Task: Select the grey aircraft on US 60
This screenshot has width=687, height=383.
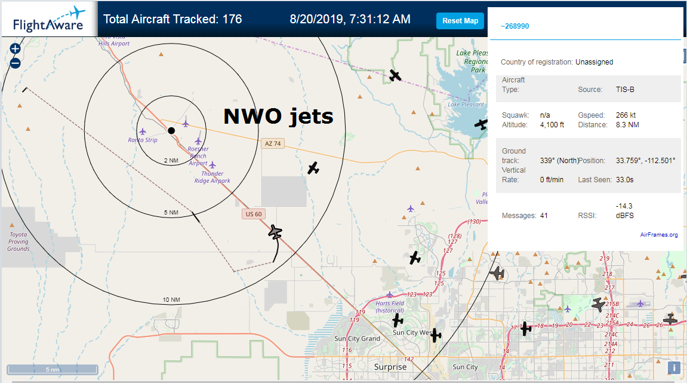Action: [275, 232]
